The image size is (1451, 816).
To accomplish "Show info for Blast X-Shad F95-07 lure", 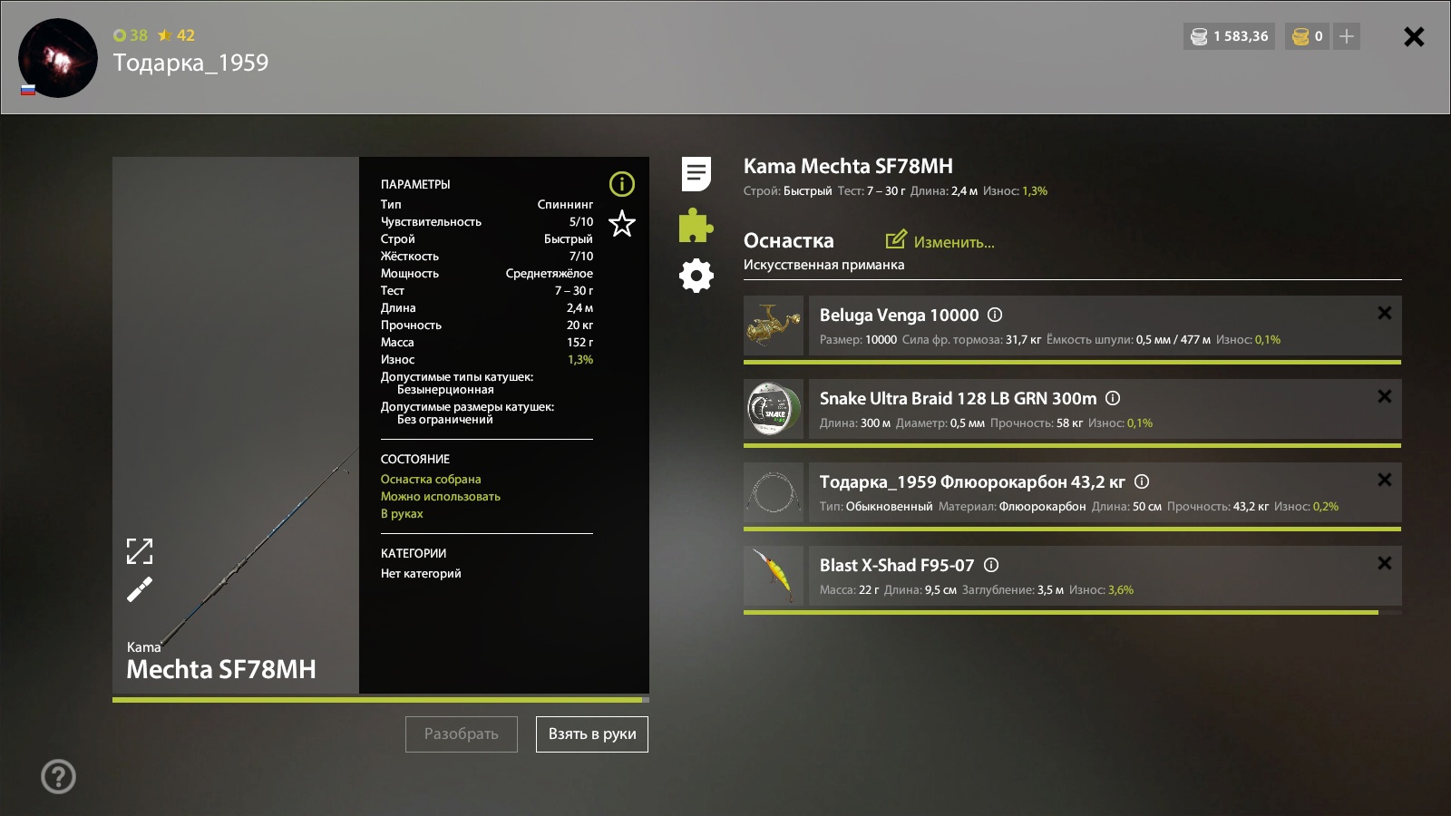I will (991, 565).
